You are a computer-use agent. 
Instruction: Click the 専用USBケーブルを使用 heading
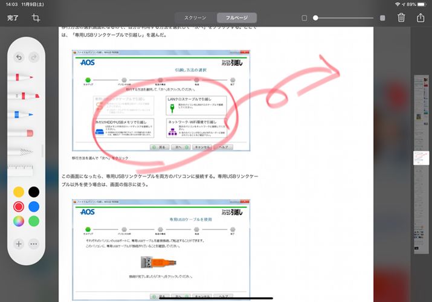tap(191, 219)
